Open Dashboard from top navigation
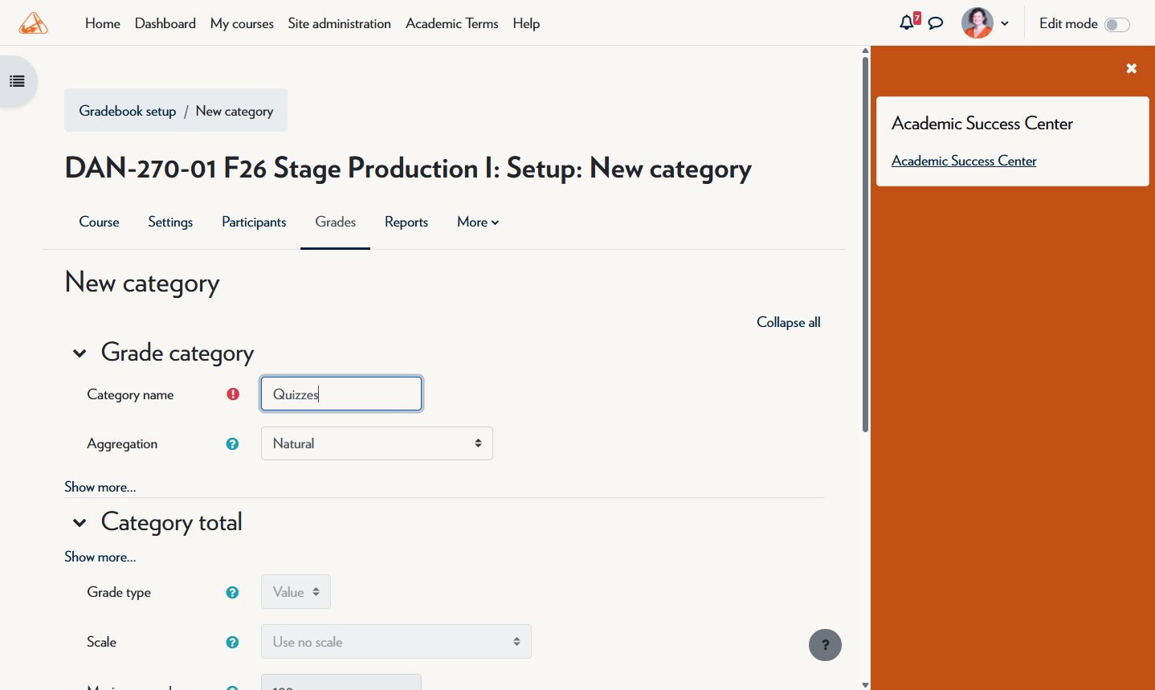Screen dimensions: 1155x690 [x=165, y=23]
